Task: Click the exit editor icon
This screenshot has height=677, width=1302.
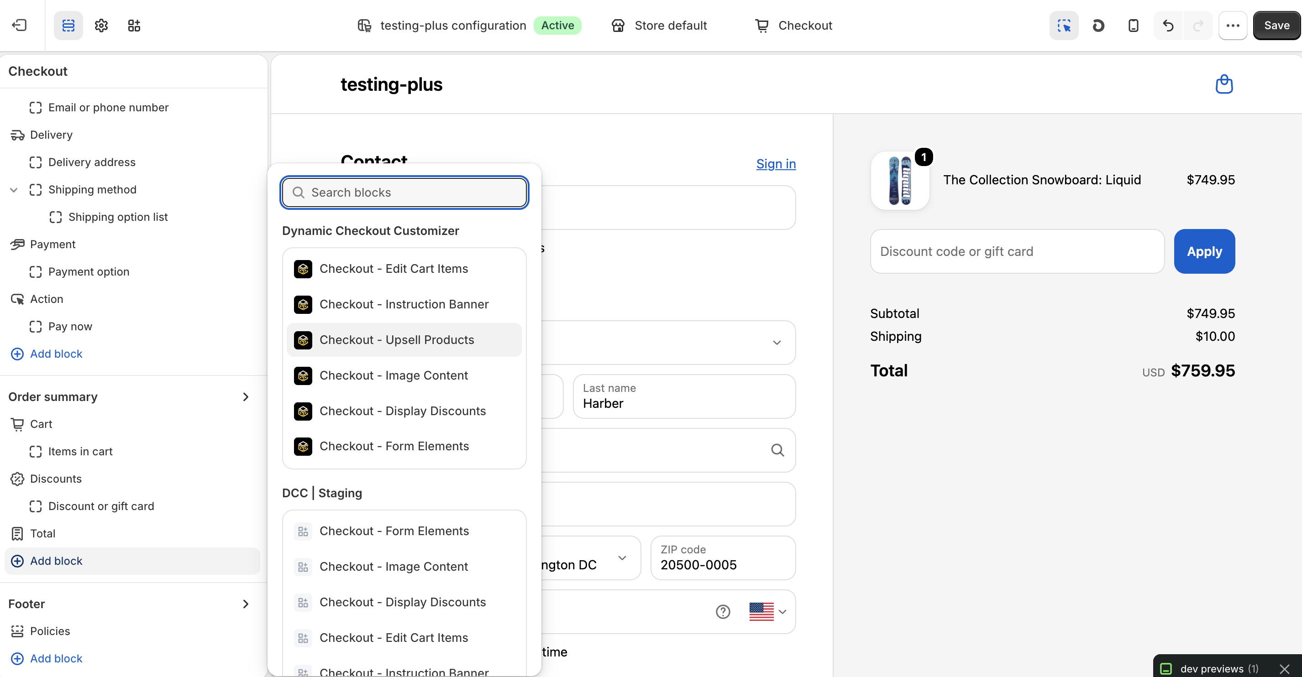Action: click(x=19, y=25)
